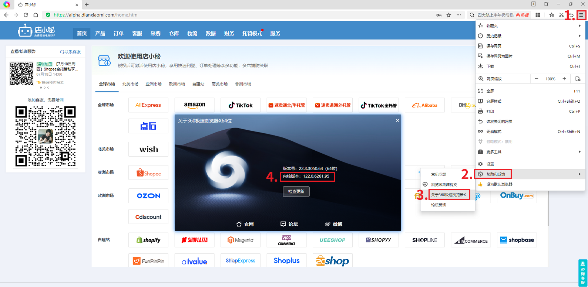Click the store authorization icon beside welcome
The height and width of the screenshot is (287, 588).
(x=104, y=61)
